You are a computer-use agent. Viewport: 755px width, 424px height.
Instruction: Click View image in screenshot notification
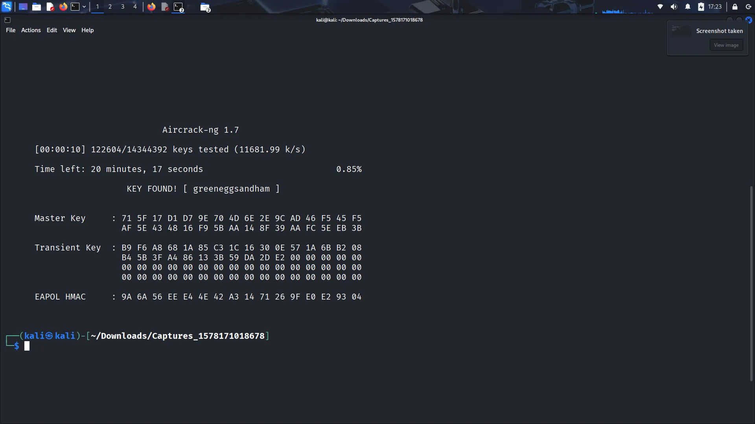[x=726, y=45]
